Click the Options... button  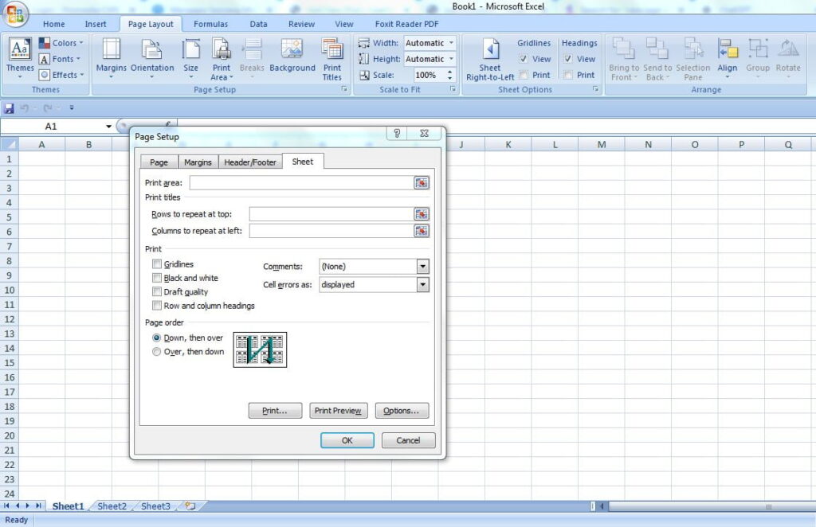point(402,411)
